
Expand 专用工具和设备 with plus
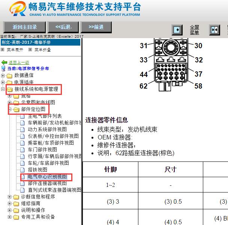coord(10,217)
